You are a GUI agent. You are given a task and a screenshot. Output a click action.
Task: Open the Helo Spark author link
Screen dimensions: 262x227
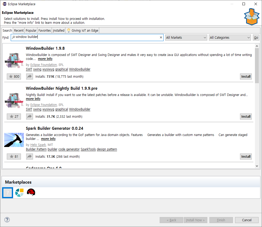click(38, 145)
